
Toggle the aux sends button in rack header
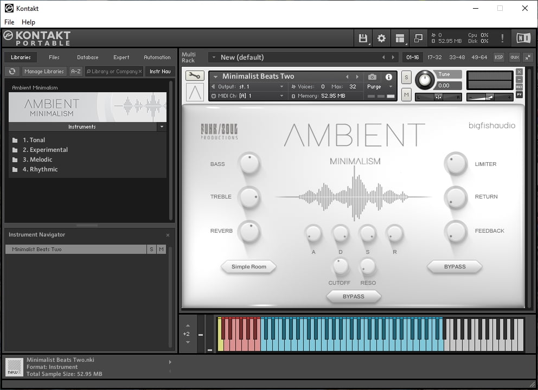click(514, 57)
